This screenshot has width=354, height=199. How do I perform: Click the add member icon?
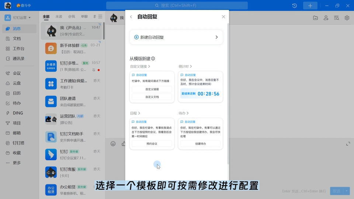tap(326, 18)
